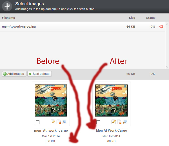
Task: Click the pencil edit icon under Men At Work Cargo
Action: pos(114,122)
